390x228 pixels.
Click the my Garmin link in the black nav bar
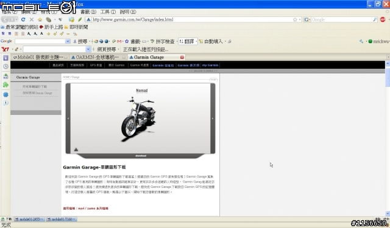(x=210, y=65)
